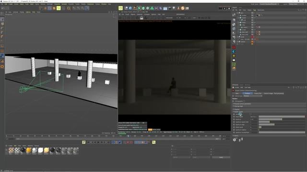Image resolution: width=307 pixels, height=172 pixels.
Task: Click the blue coordinate system icon in top toolbar
Action: coord(87,8)
